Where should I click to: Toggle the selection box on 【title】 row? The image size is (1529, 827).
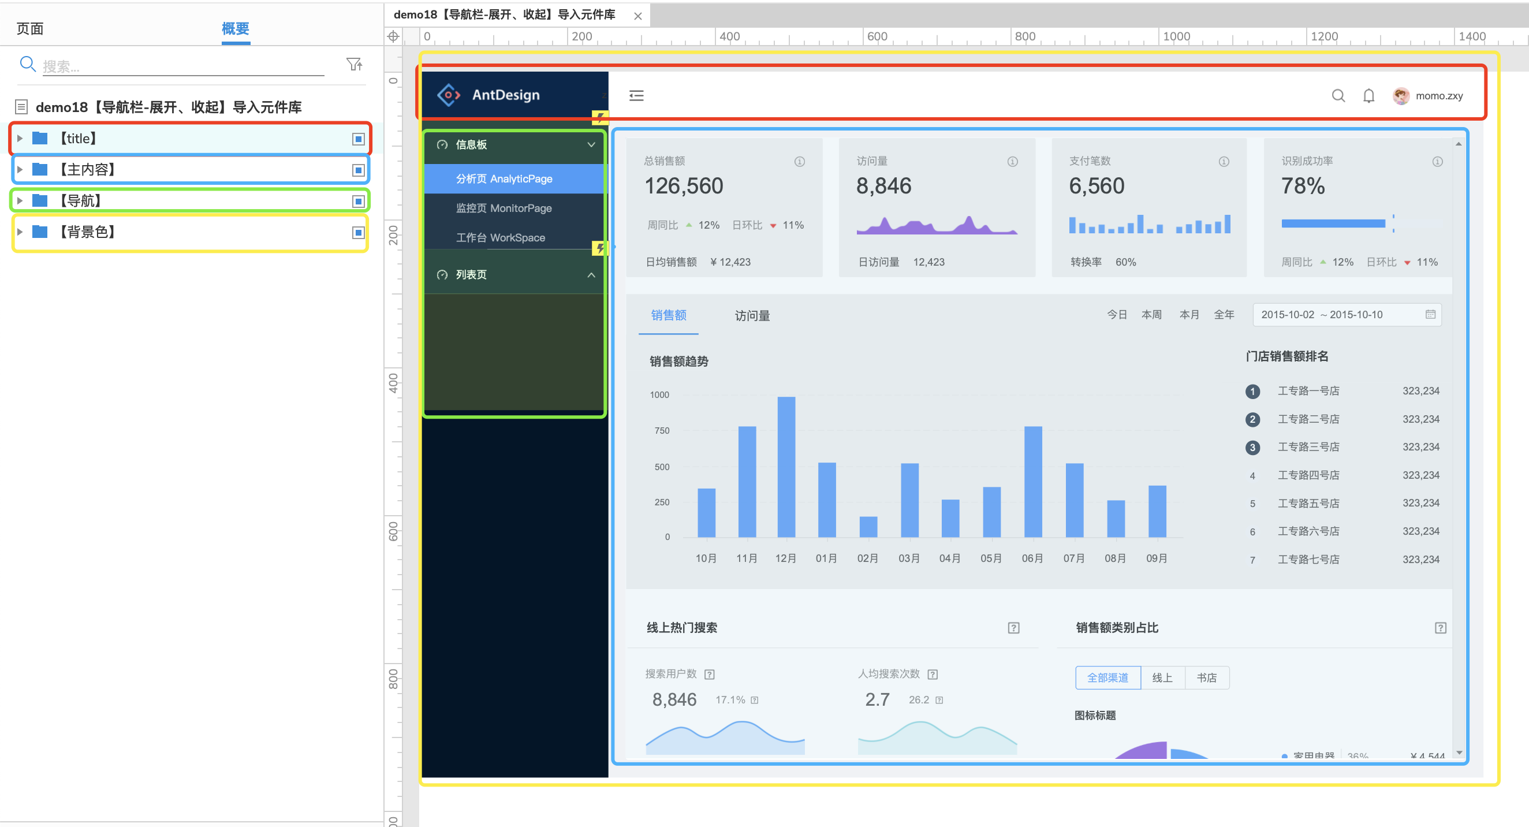coord(358,139)
